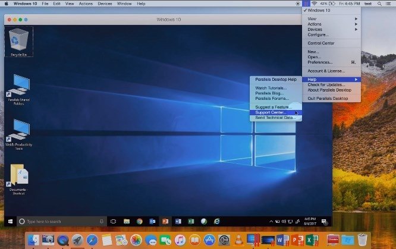Image resolution: width=396 pixels, height=249 pixels.
Task: Open Task View on Windows taskbar
Action: click(114, 222)
